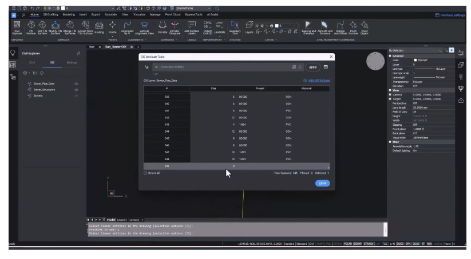Switch to the Home ribbon tab
This screenshot has width=471, height=259.
34,14
